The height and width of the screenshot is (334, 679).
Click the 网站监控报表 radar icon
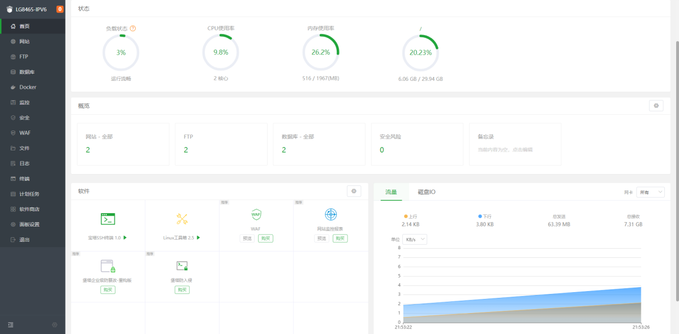point(330,215)
